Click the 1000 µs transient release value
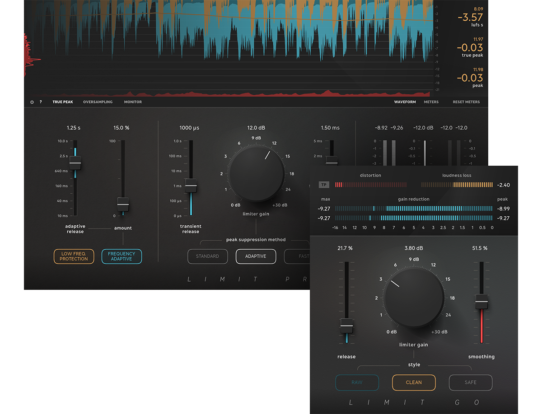The height and width of the screenshot is (414, 542). click(189, 128)
